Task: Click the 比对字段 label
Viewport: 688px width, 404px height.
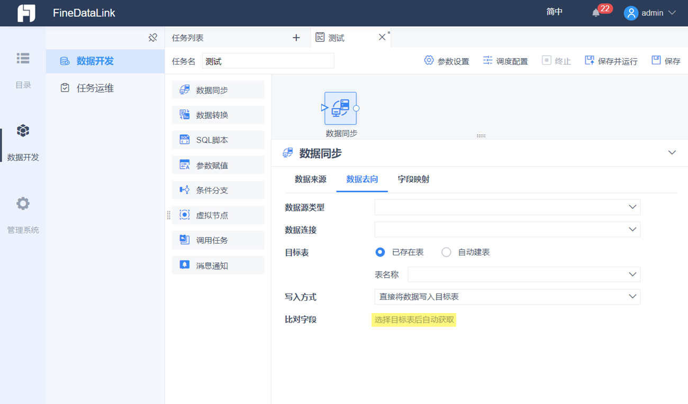Action: 301,319
